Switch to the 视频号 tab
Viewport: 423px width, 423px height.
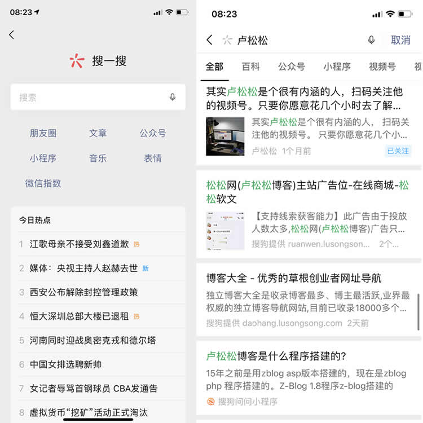pyautogui.click(x=382, y=67)
